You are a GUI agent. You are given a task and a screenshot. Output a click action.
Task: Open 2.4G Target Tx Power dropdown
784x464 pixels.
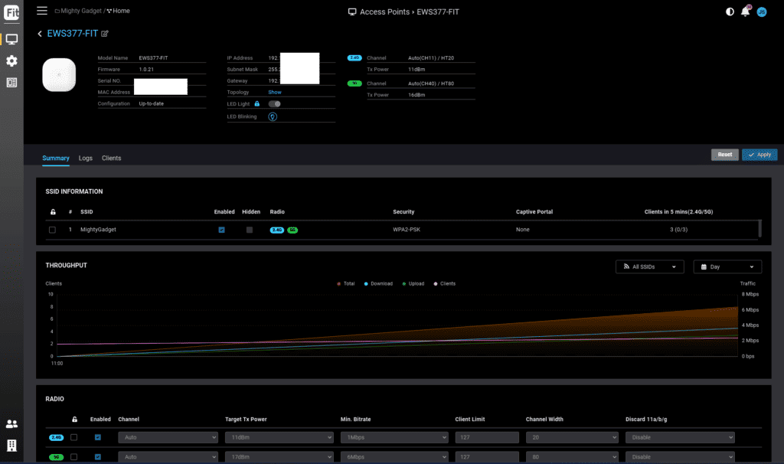[277, 437]
